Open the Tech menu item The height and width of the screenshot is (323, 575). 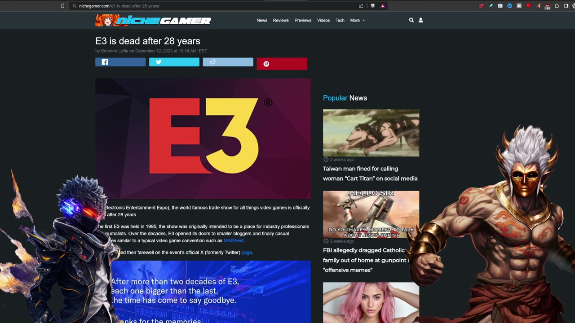pyautogui.click(x=340, y=20)
